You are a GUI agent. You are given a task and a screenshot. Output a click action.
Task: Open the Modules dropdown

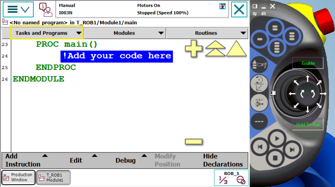(124, 33)
